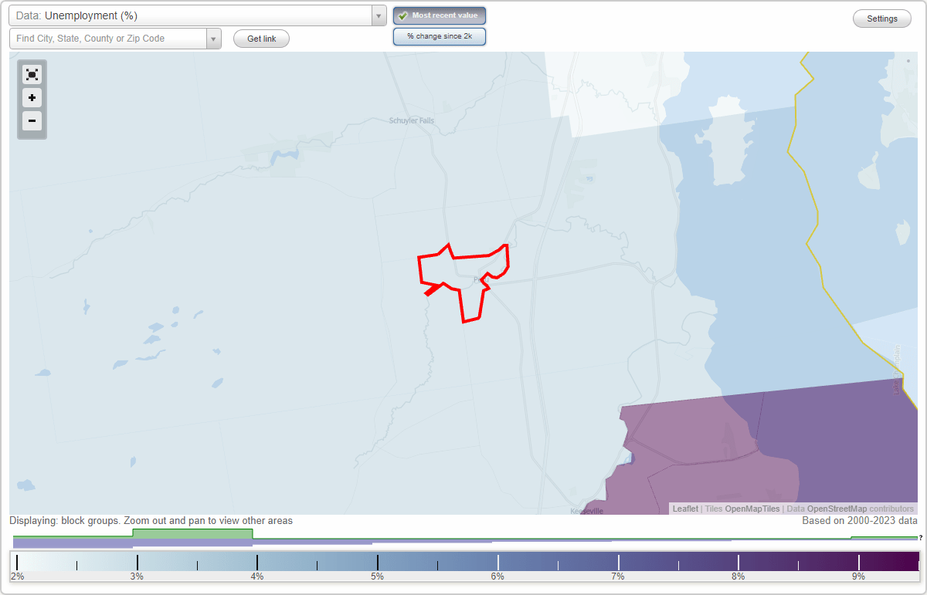Screen dimensions: 927x595
Task: Click the 5% mark on color scale
Action: pos(377,576)
